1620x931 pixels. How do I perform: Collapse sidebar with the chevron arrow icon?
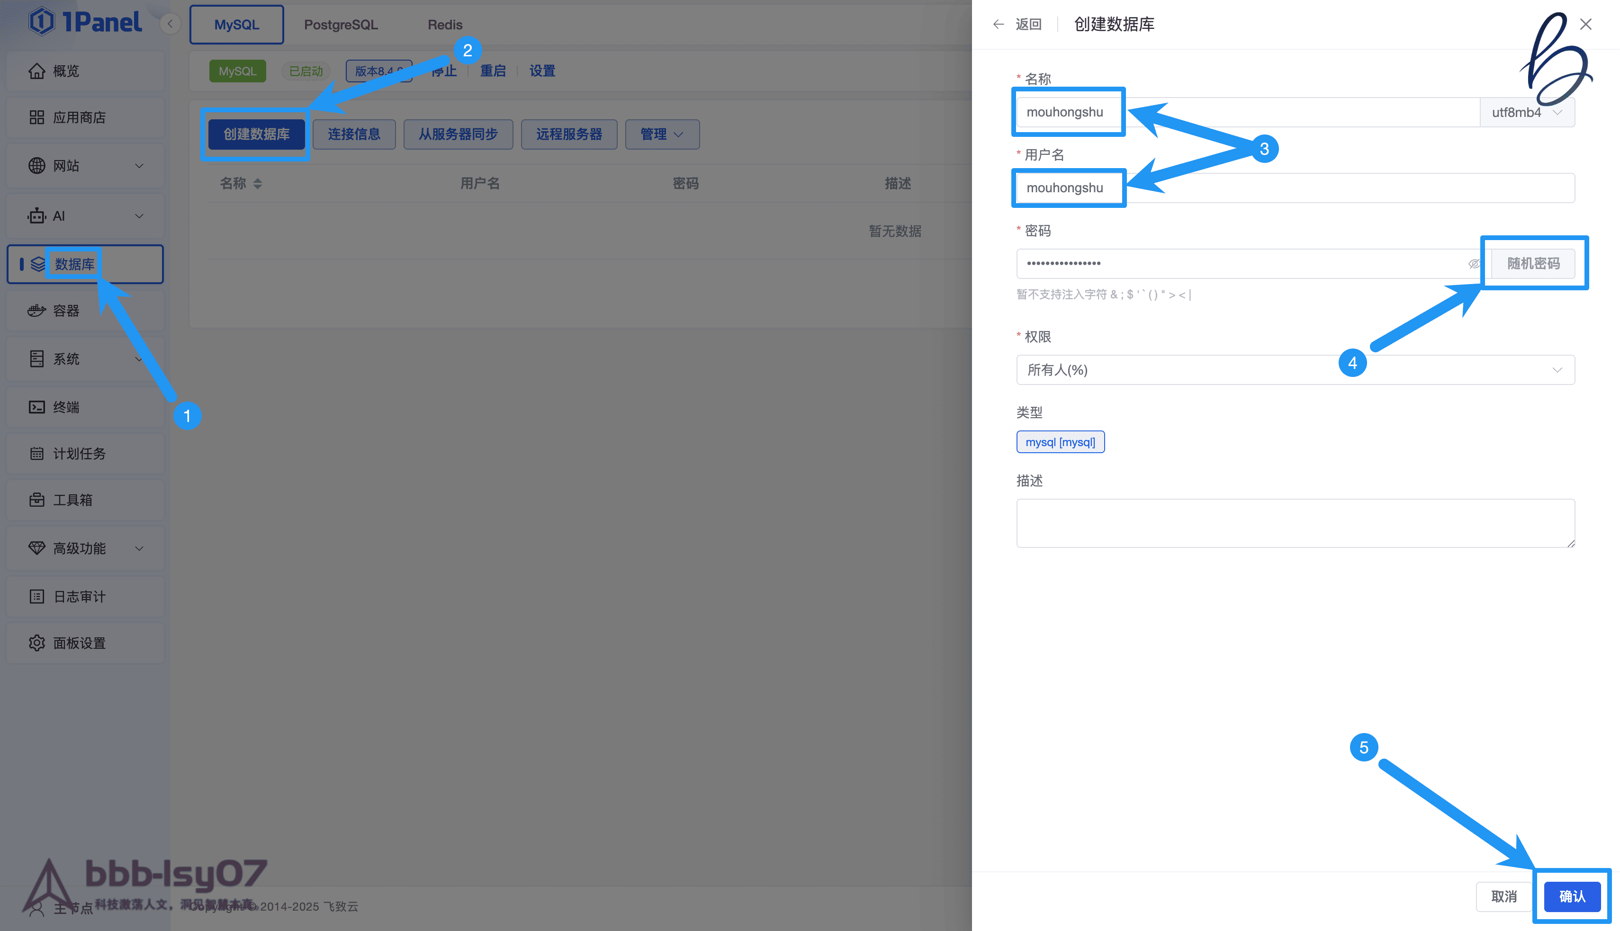170,24
